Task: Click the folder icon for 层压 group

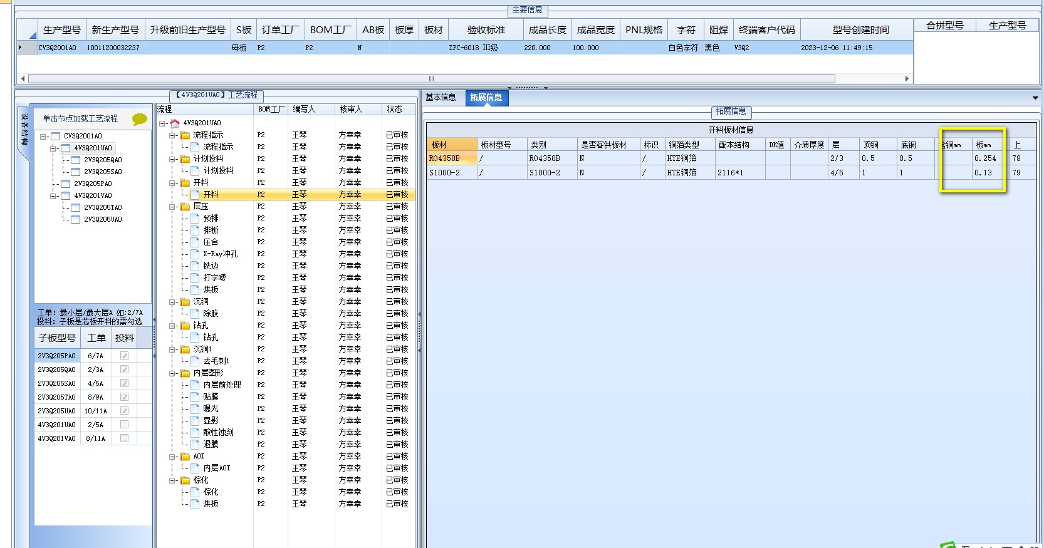Action: 185,207
